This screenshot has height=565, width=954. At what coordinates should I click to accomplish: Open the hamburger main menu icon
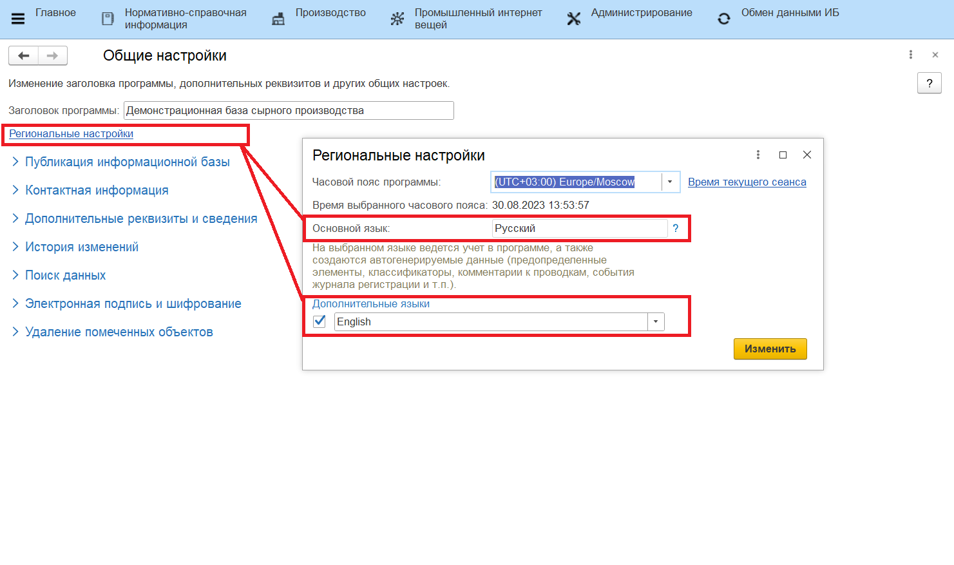tap(18, 19)
